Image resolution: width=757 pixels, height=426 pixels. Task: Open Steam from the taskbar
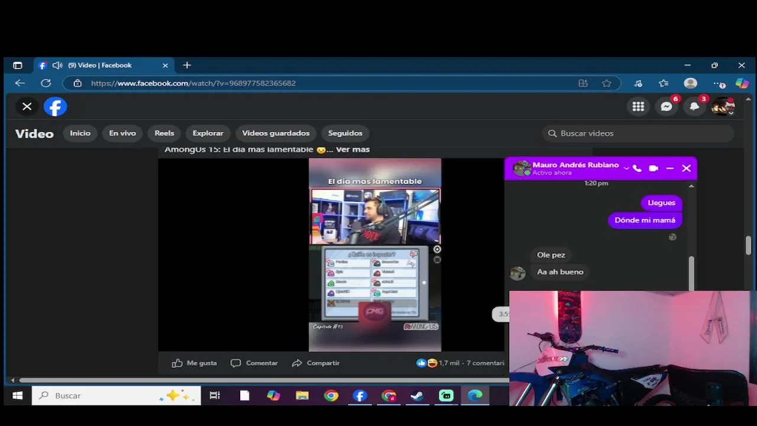click(418, 396)
